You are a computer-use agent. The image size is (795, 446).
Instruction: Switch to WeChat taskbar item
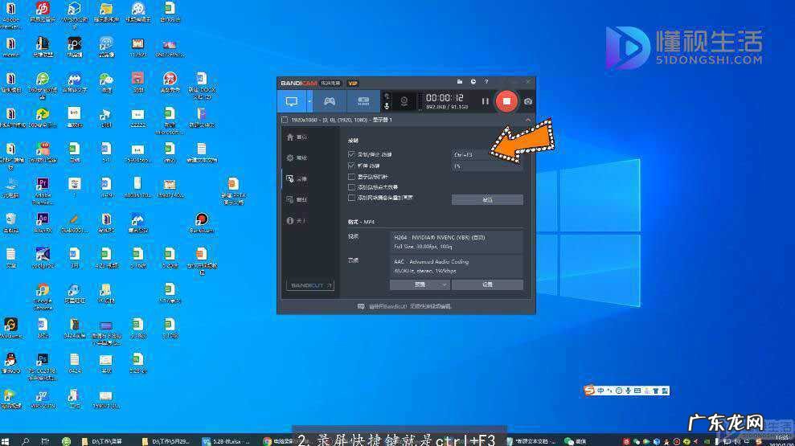click(x=576, y=441)
